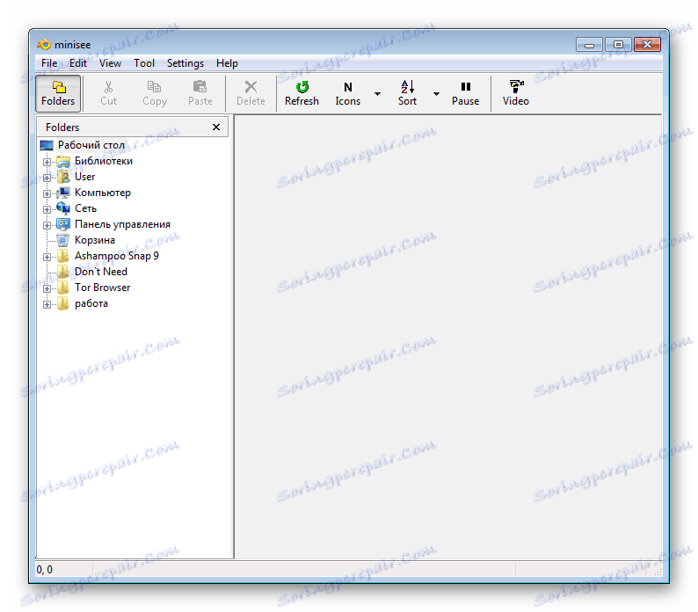Screen dimensions: 698x612
Task: Click the Paste clipboard icon
Action: 200,86
